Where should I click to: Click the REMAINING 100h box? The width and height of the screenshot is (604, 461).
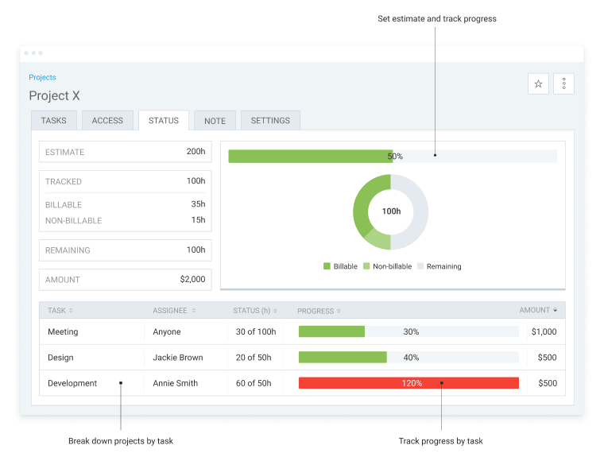(126, 250)
